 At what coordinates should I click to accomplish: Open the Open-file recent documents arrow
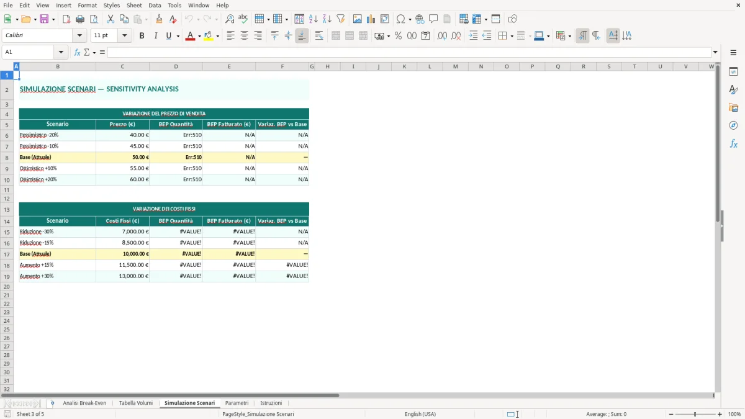click(x=34, y=19)
